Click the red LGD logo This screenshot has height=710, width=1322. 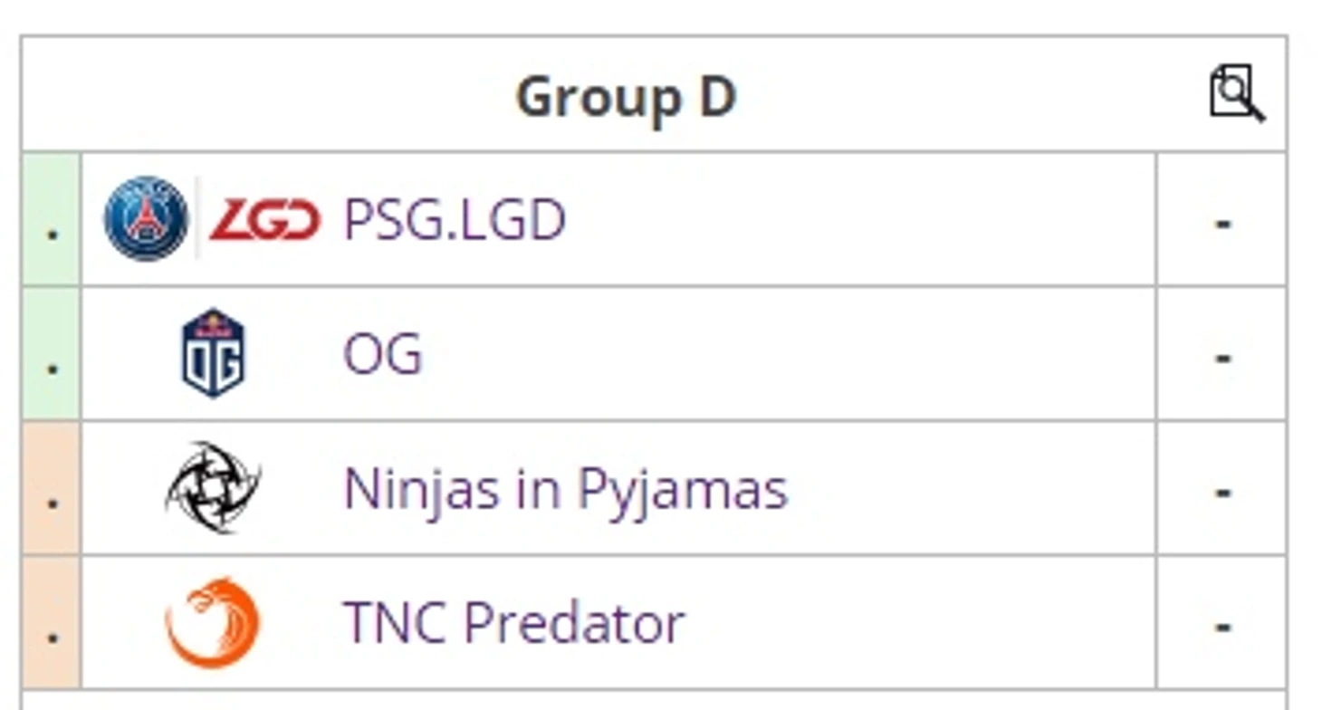(x=264, y=220)
